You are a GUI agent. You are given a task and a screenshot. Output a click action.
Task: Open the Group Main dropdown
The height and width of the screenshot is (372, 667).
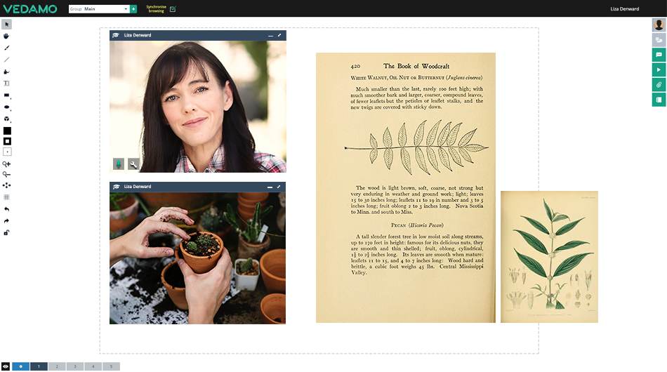[x=99, y=9]
